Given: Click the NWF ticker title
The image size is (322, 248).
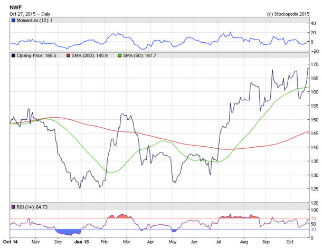Looking at the screenshot, I should (x=16, y=7).
